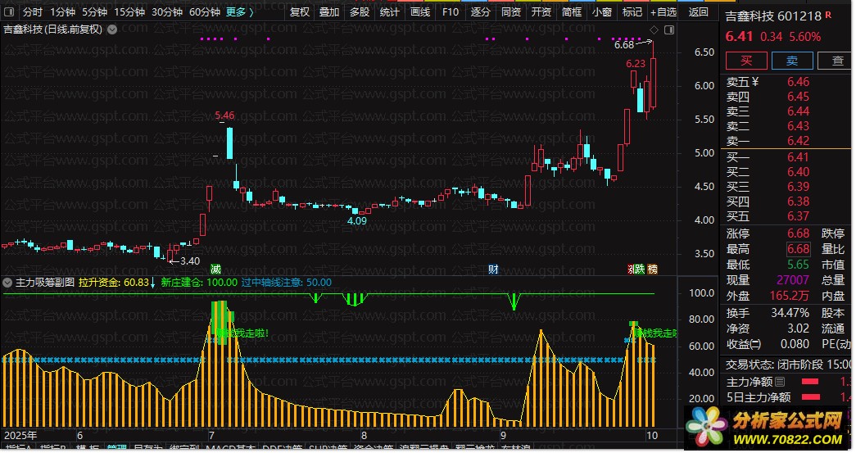Click the red 买 buy button
This screenshot has width=856, height=453.
click(746, 61)
